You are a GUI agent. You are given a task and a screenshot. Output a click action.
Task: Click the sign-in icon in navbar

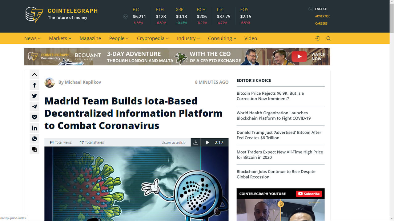(x=317, y=38)
